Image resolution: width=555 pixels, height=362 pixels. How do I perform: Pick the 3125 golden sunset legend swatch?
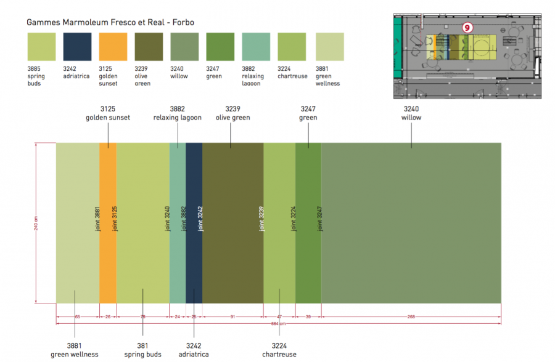coord(113,47)
